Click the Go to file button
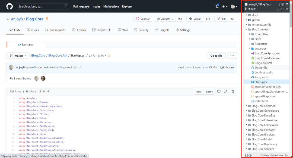 tap(216, 55)
